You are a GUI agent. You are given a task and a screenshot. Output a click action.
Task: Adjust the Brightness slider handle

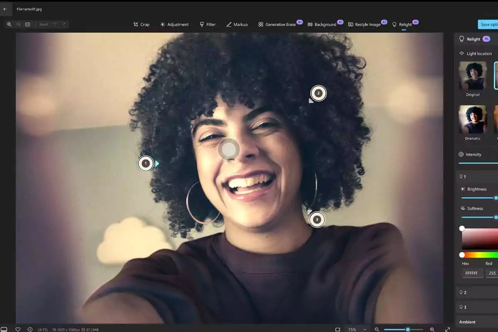coord(496,198)
